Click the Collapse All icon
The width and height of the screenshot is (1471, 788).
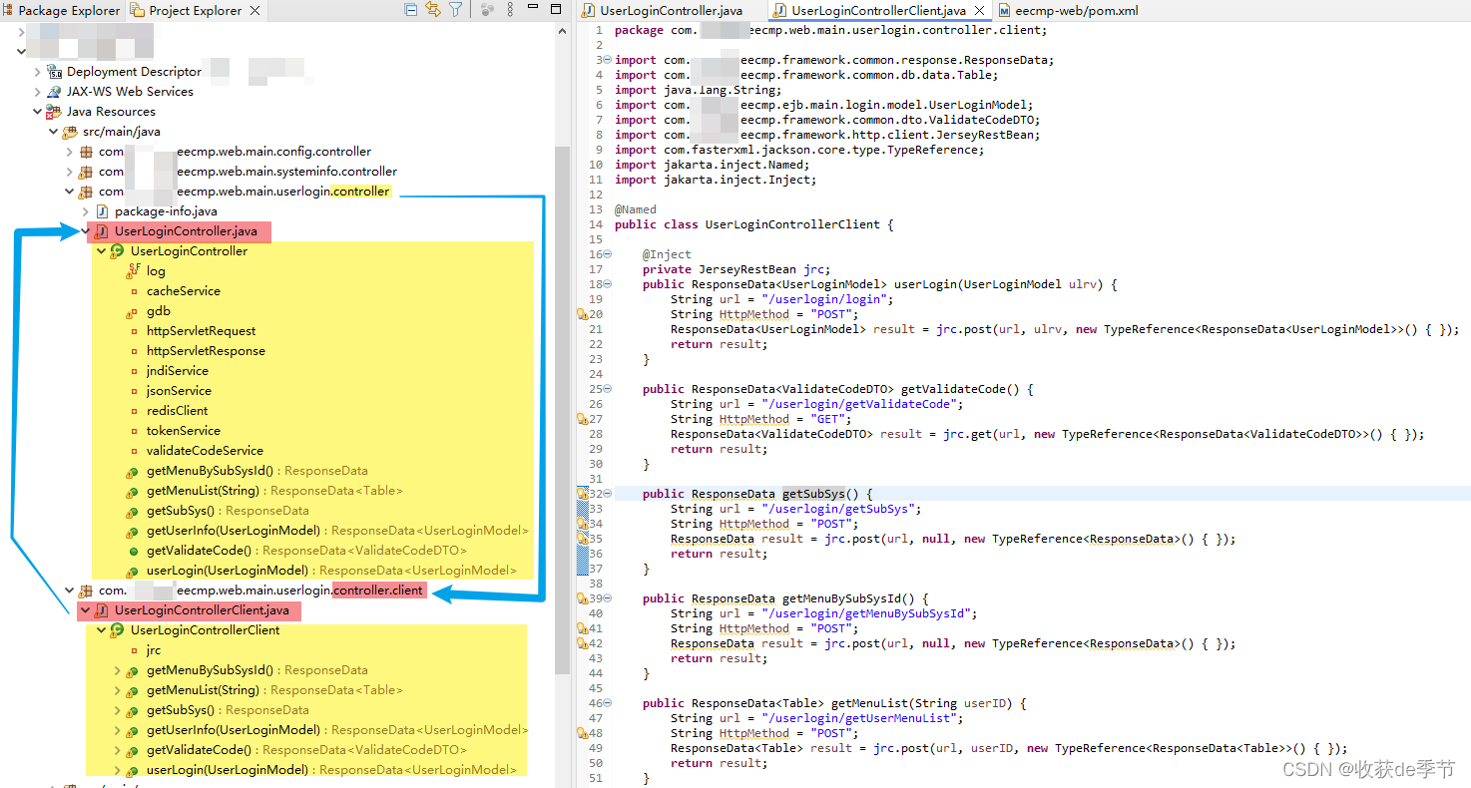tap(411, 10)
